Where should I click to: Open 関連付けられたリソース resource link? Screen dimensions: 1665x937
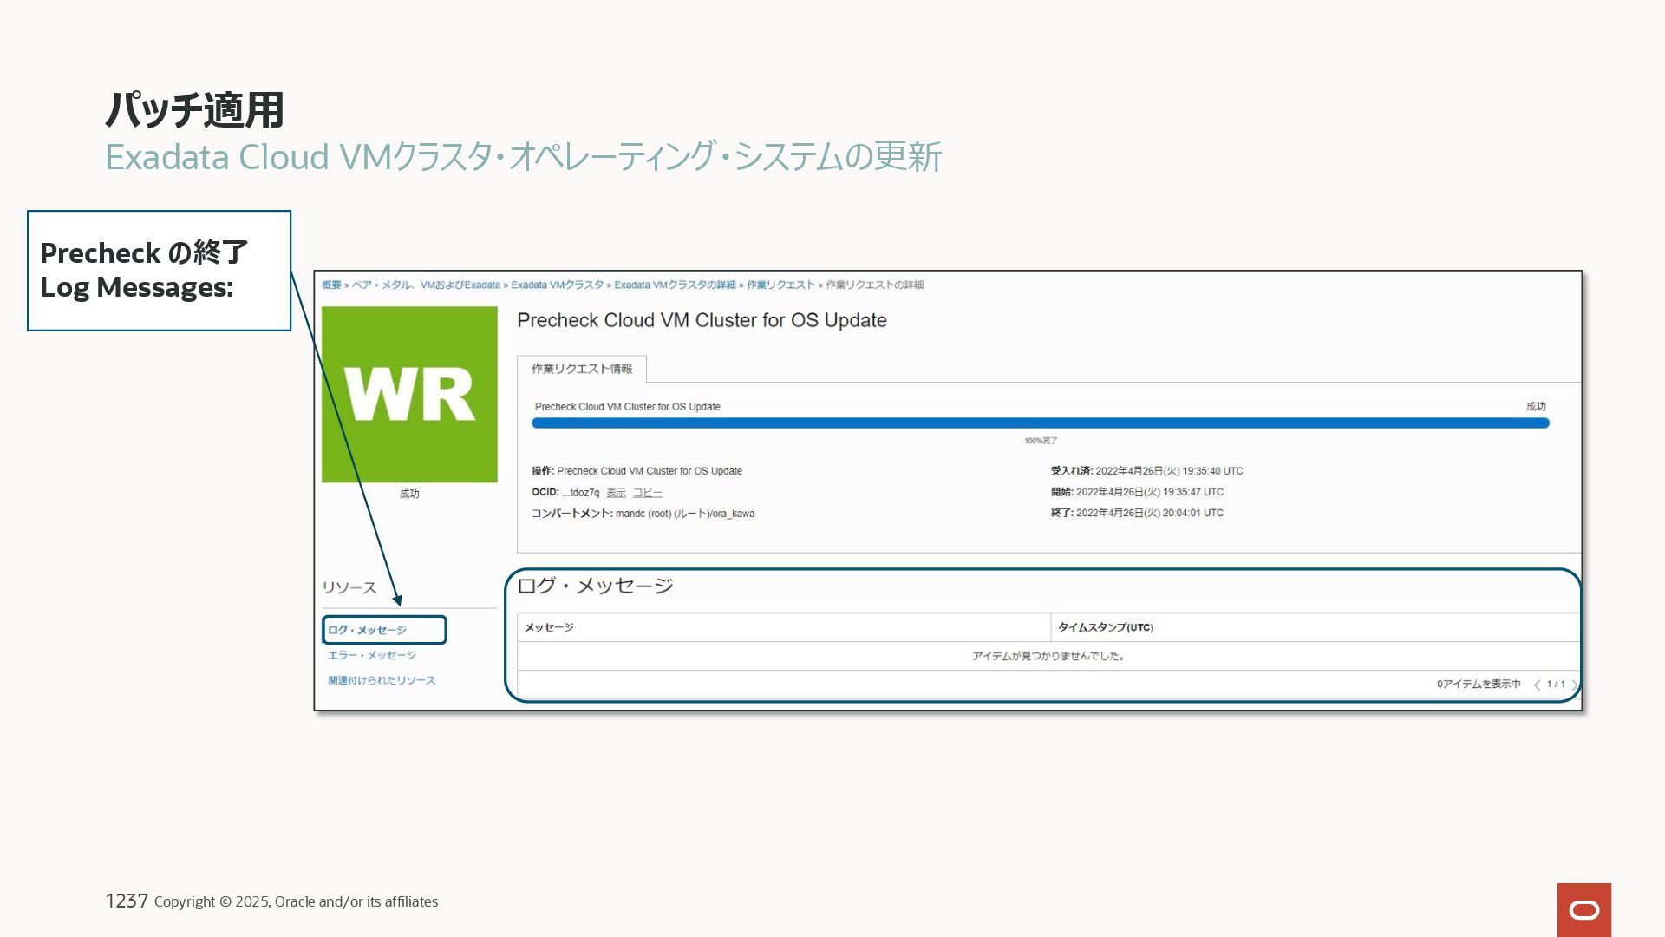coord(382,681)
